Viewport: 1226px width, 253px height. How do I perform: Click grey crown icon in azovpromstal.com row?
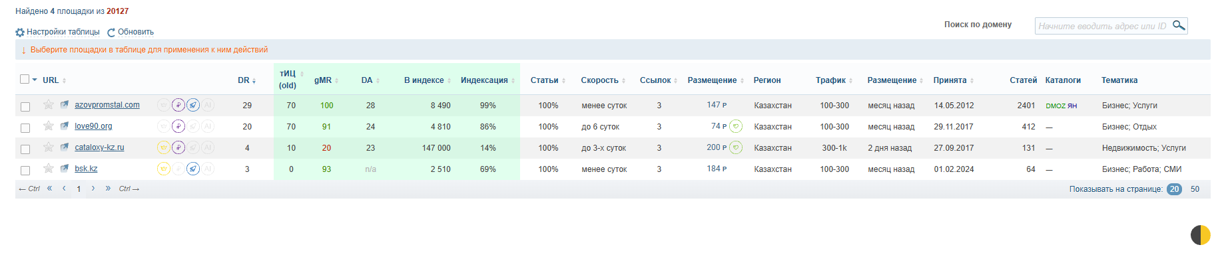tap(164, 105)
